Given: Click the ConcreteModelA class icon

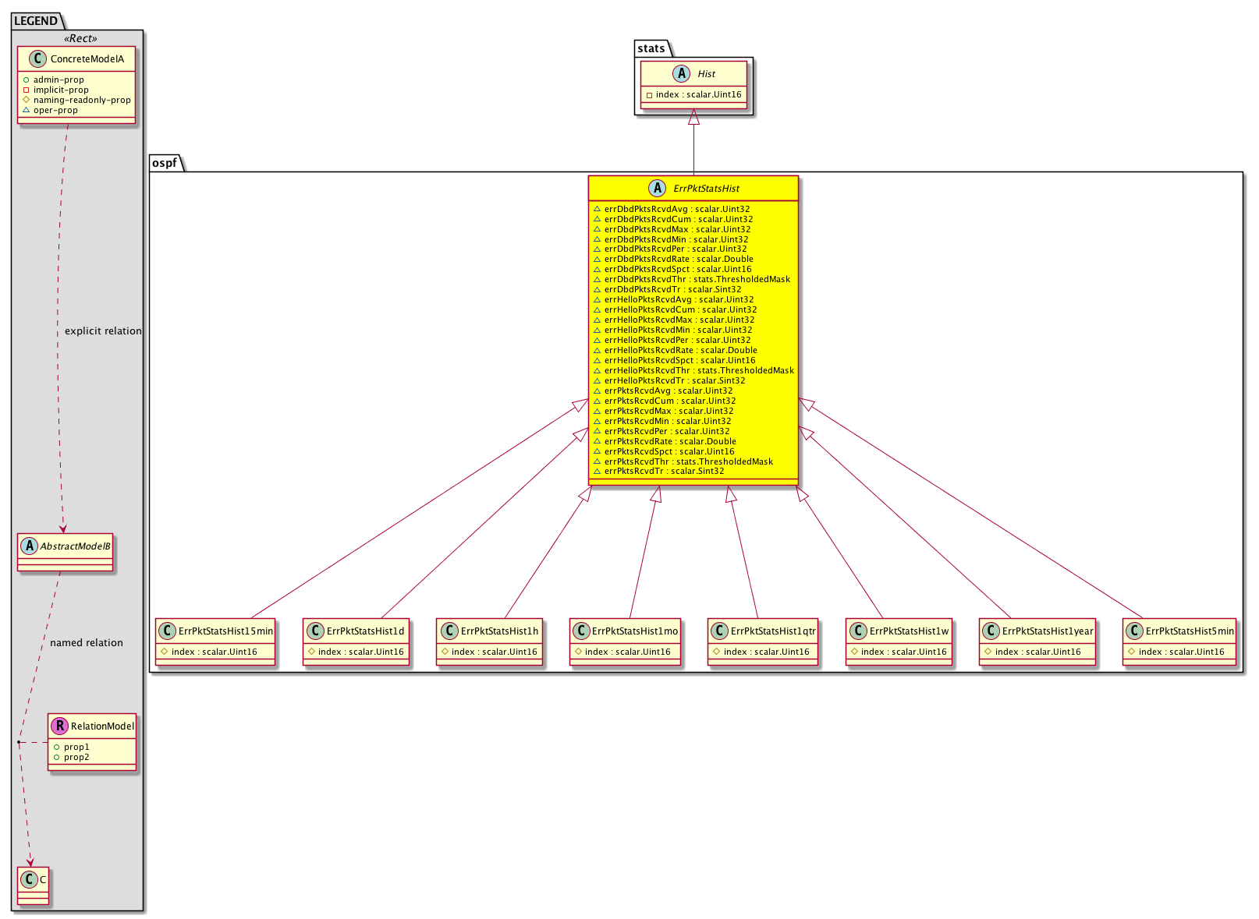Looking at the screenshot, I should tap(37, 59).
